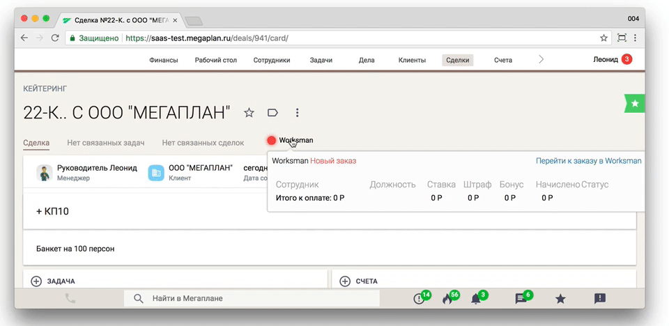Add a task with ЗАДАЧА plus icon
669x326 pixels.
(36, 281)
